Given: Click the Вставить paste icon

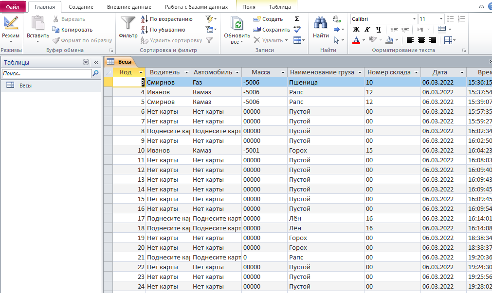Looking at the screenshot, I should (37, 23).
